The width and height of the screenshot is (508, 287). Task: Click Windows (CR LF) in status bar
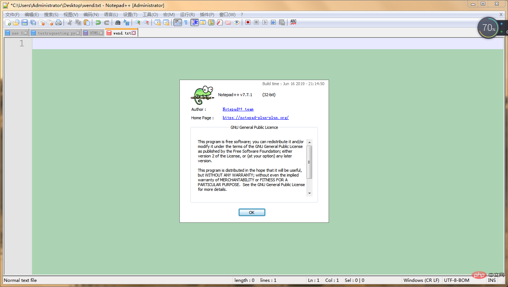tap(421, 280)
